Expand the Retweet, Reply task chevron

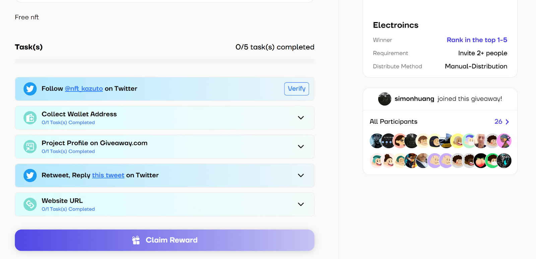pos(301,175)
